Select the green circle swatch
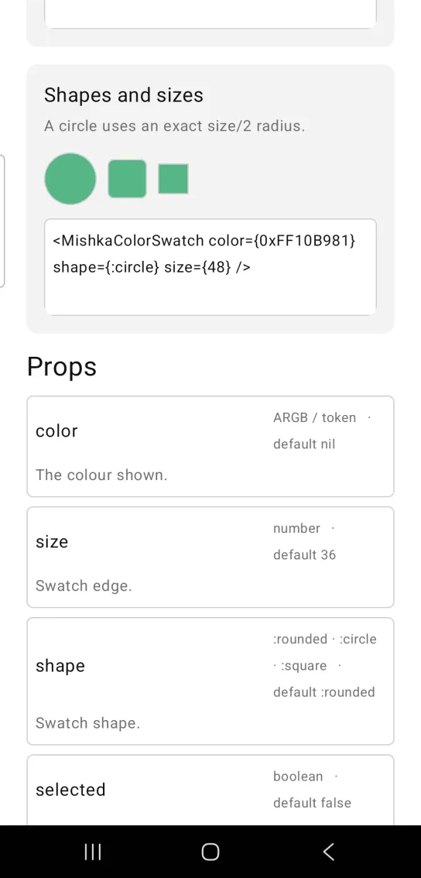Image resolution: width=421 pixels, height=878 pixels. coord(70,179)
